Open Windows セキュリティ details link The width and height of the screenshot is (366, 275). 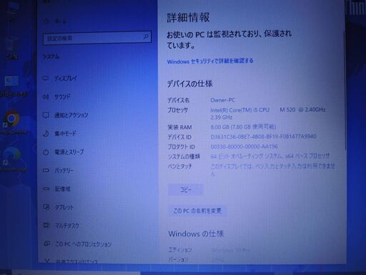(210, 61)
